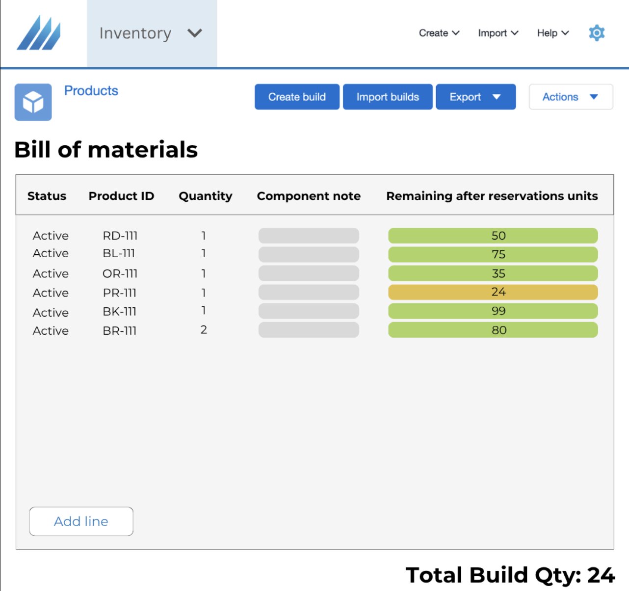
Task: Open the Import menu
Action: click(x=498, y=33)
